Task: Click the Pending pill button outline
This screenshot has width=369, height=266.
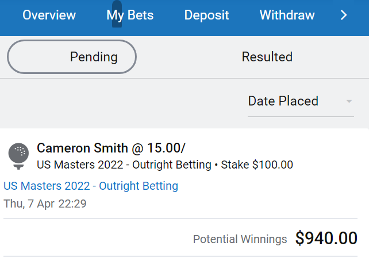Action: pyautogui.click(x=72, y=57)
